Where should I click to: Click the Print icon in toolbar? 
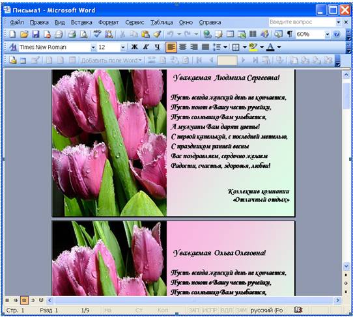click(72, 34)
